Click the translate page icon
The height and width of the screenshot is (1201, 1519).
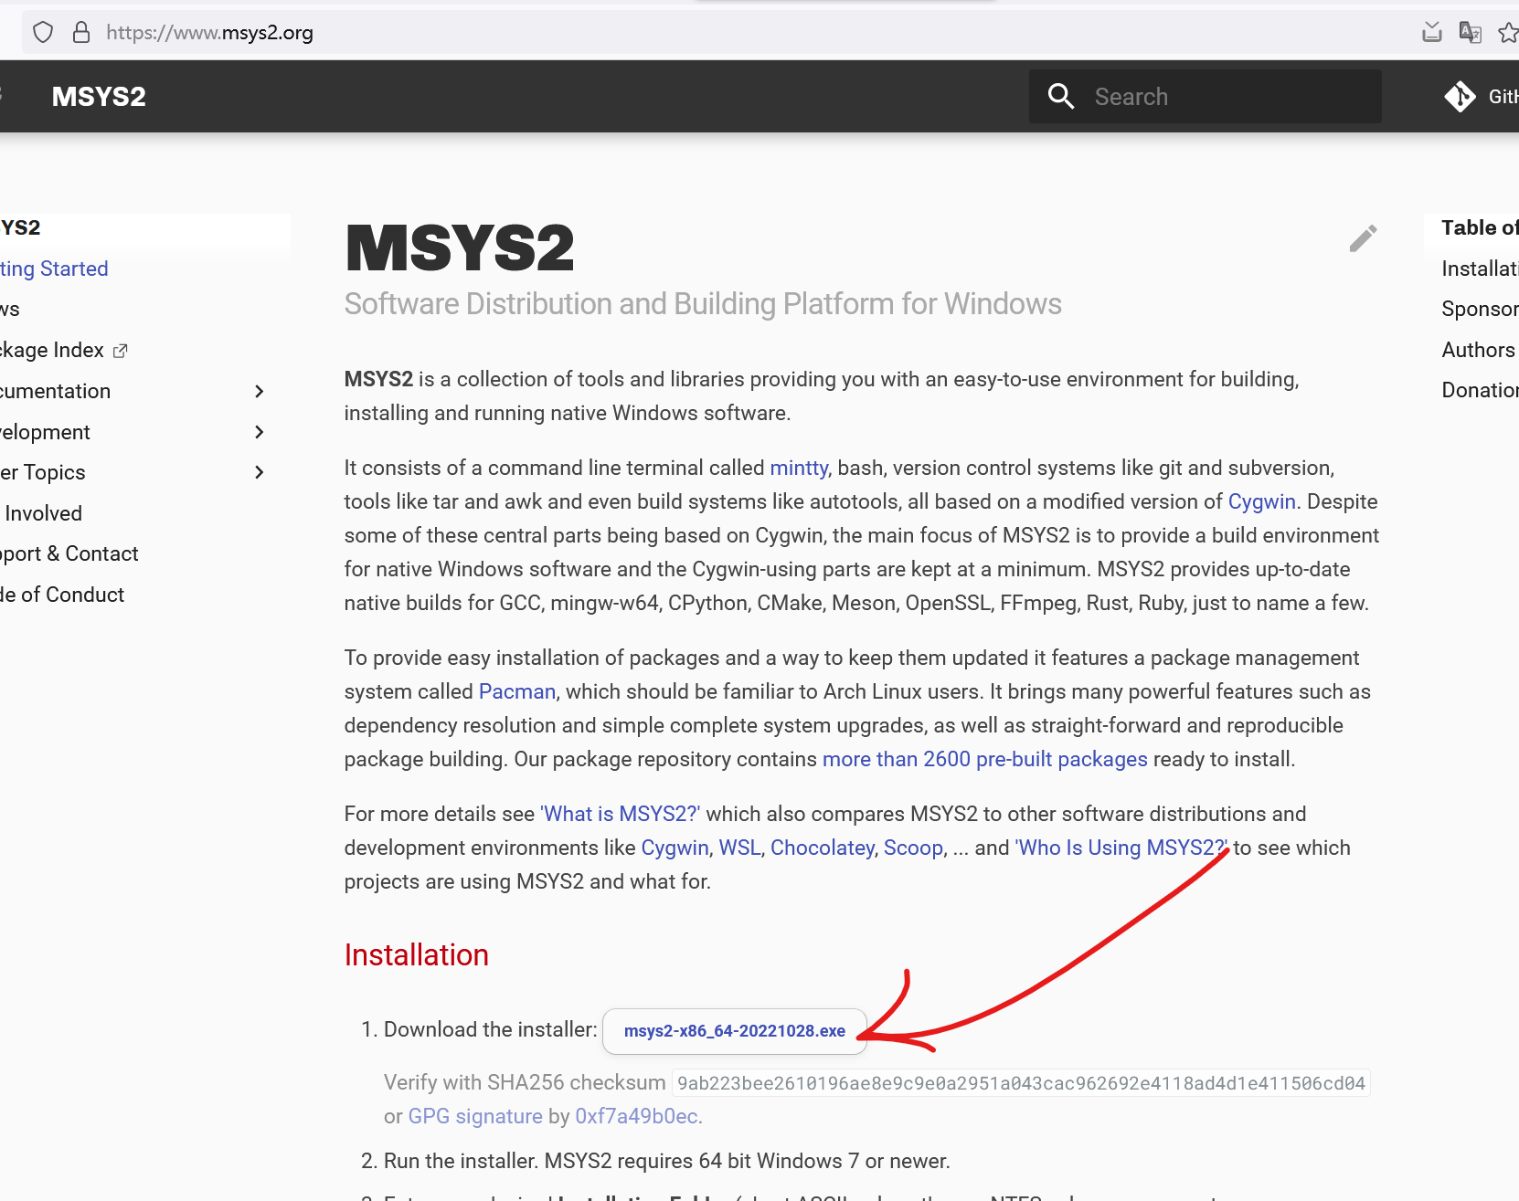[1470, 33]
